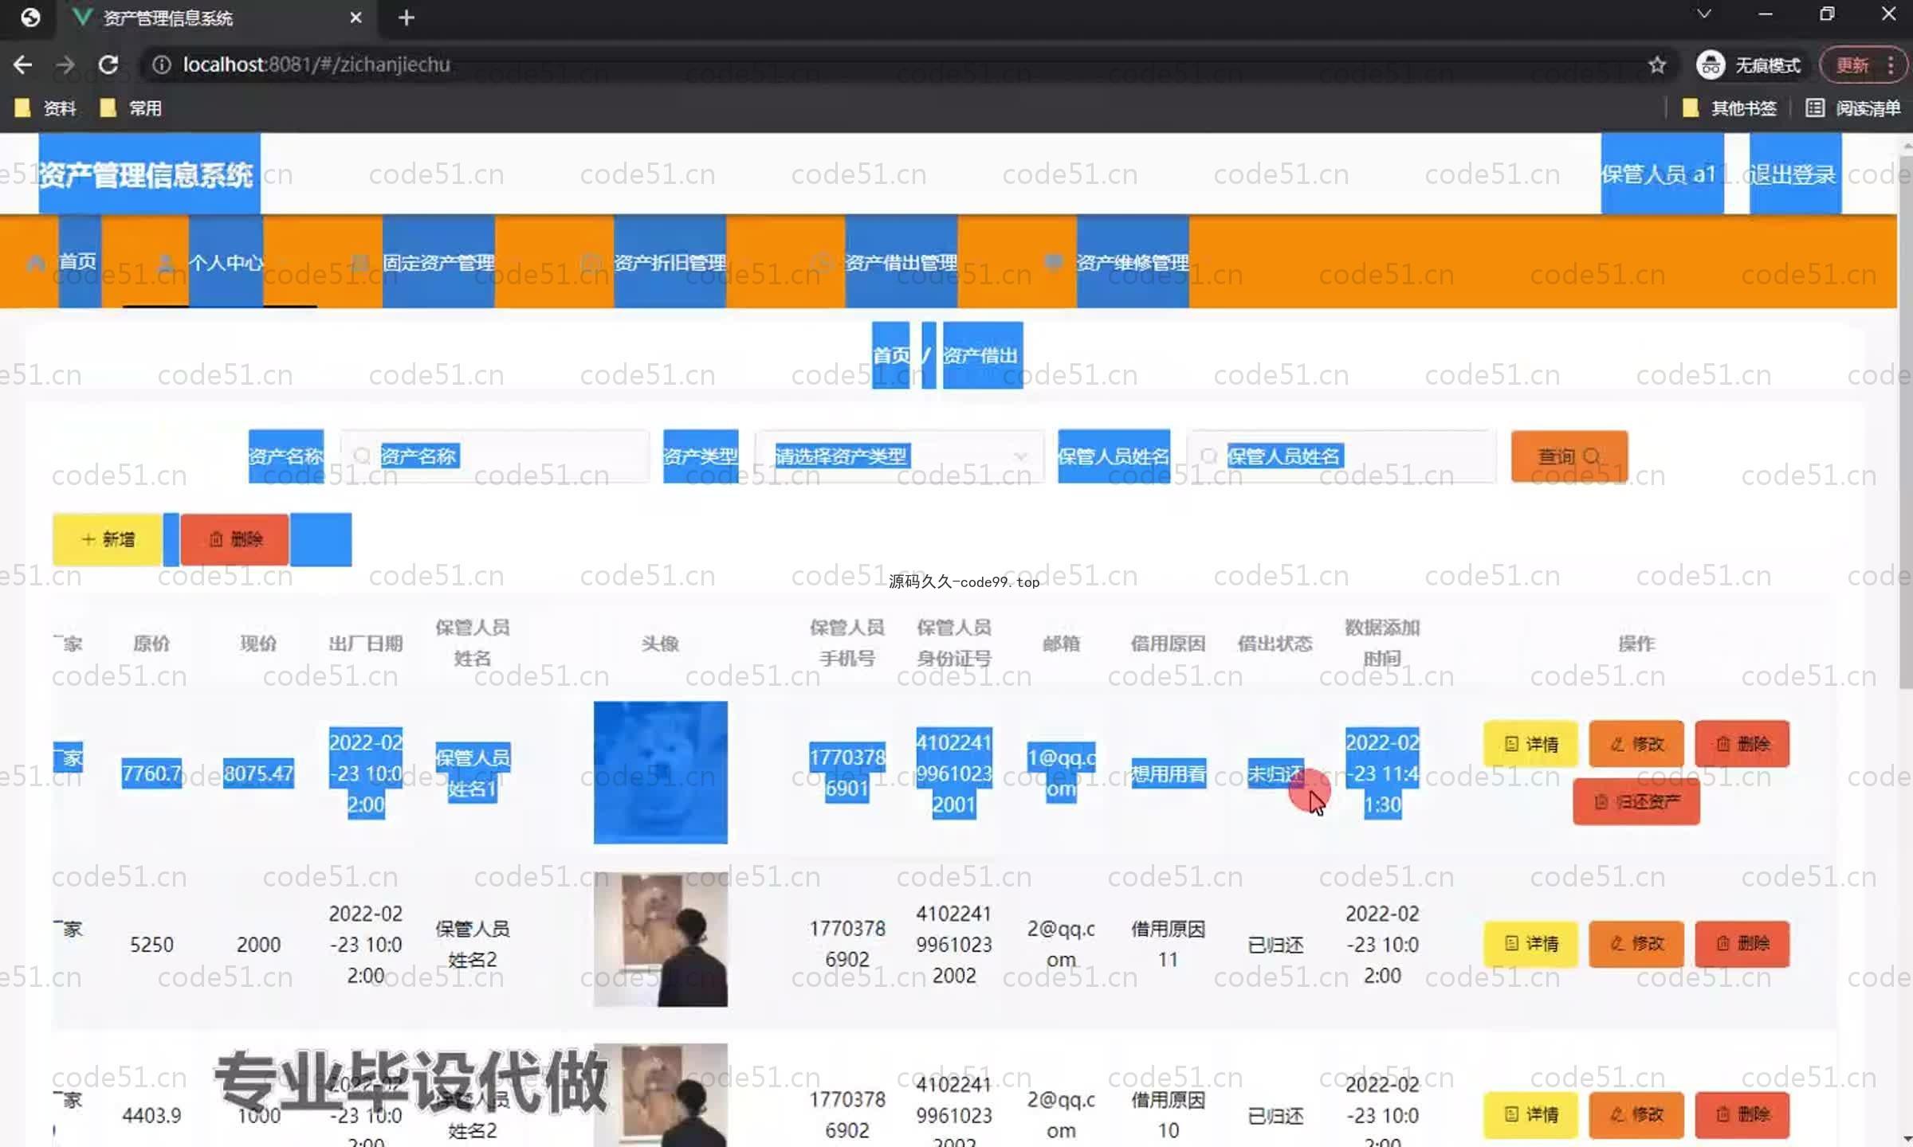Viewport: 1913px width, 1147px height.
Task: Open 资产借出管理 menu item
Action: pos(901,261)
